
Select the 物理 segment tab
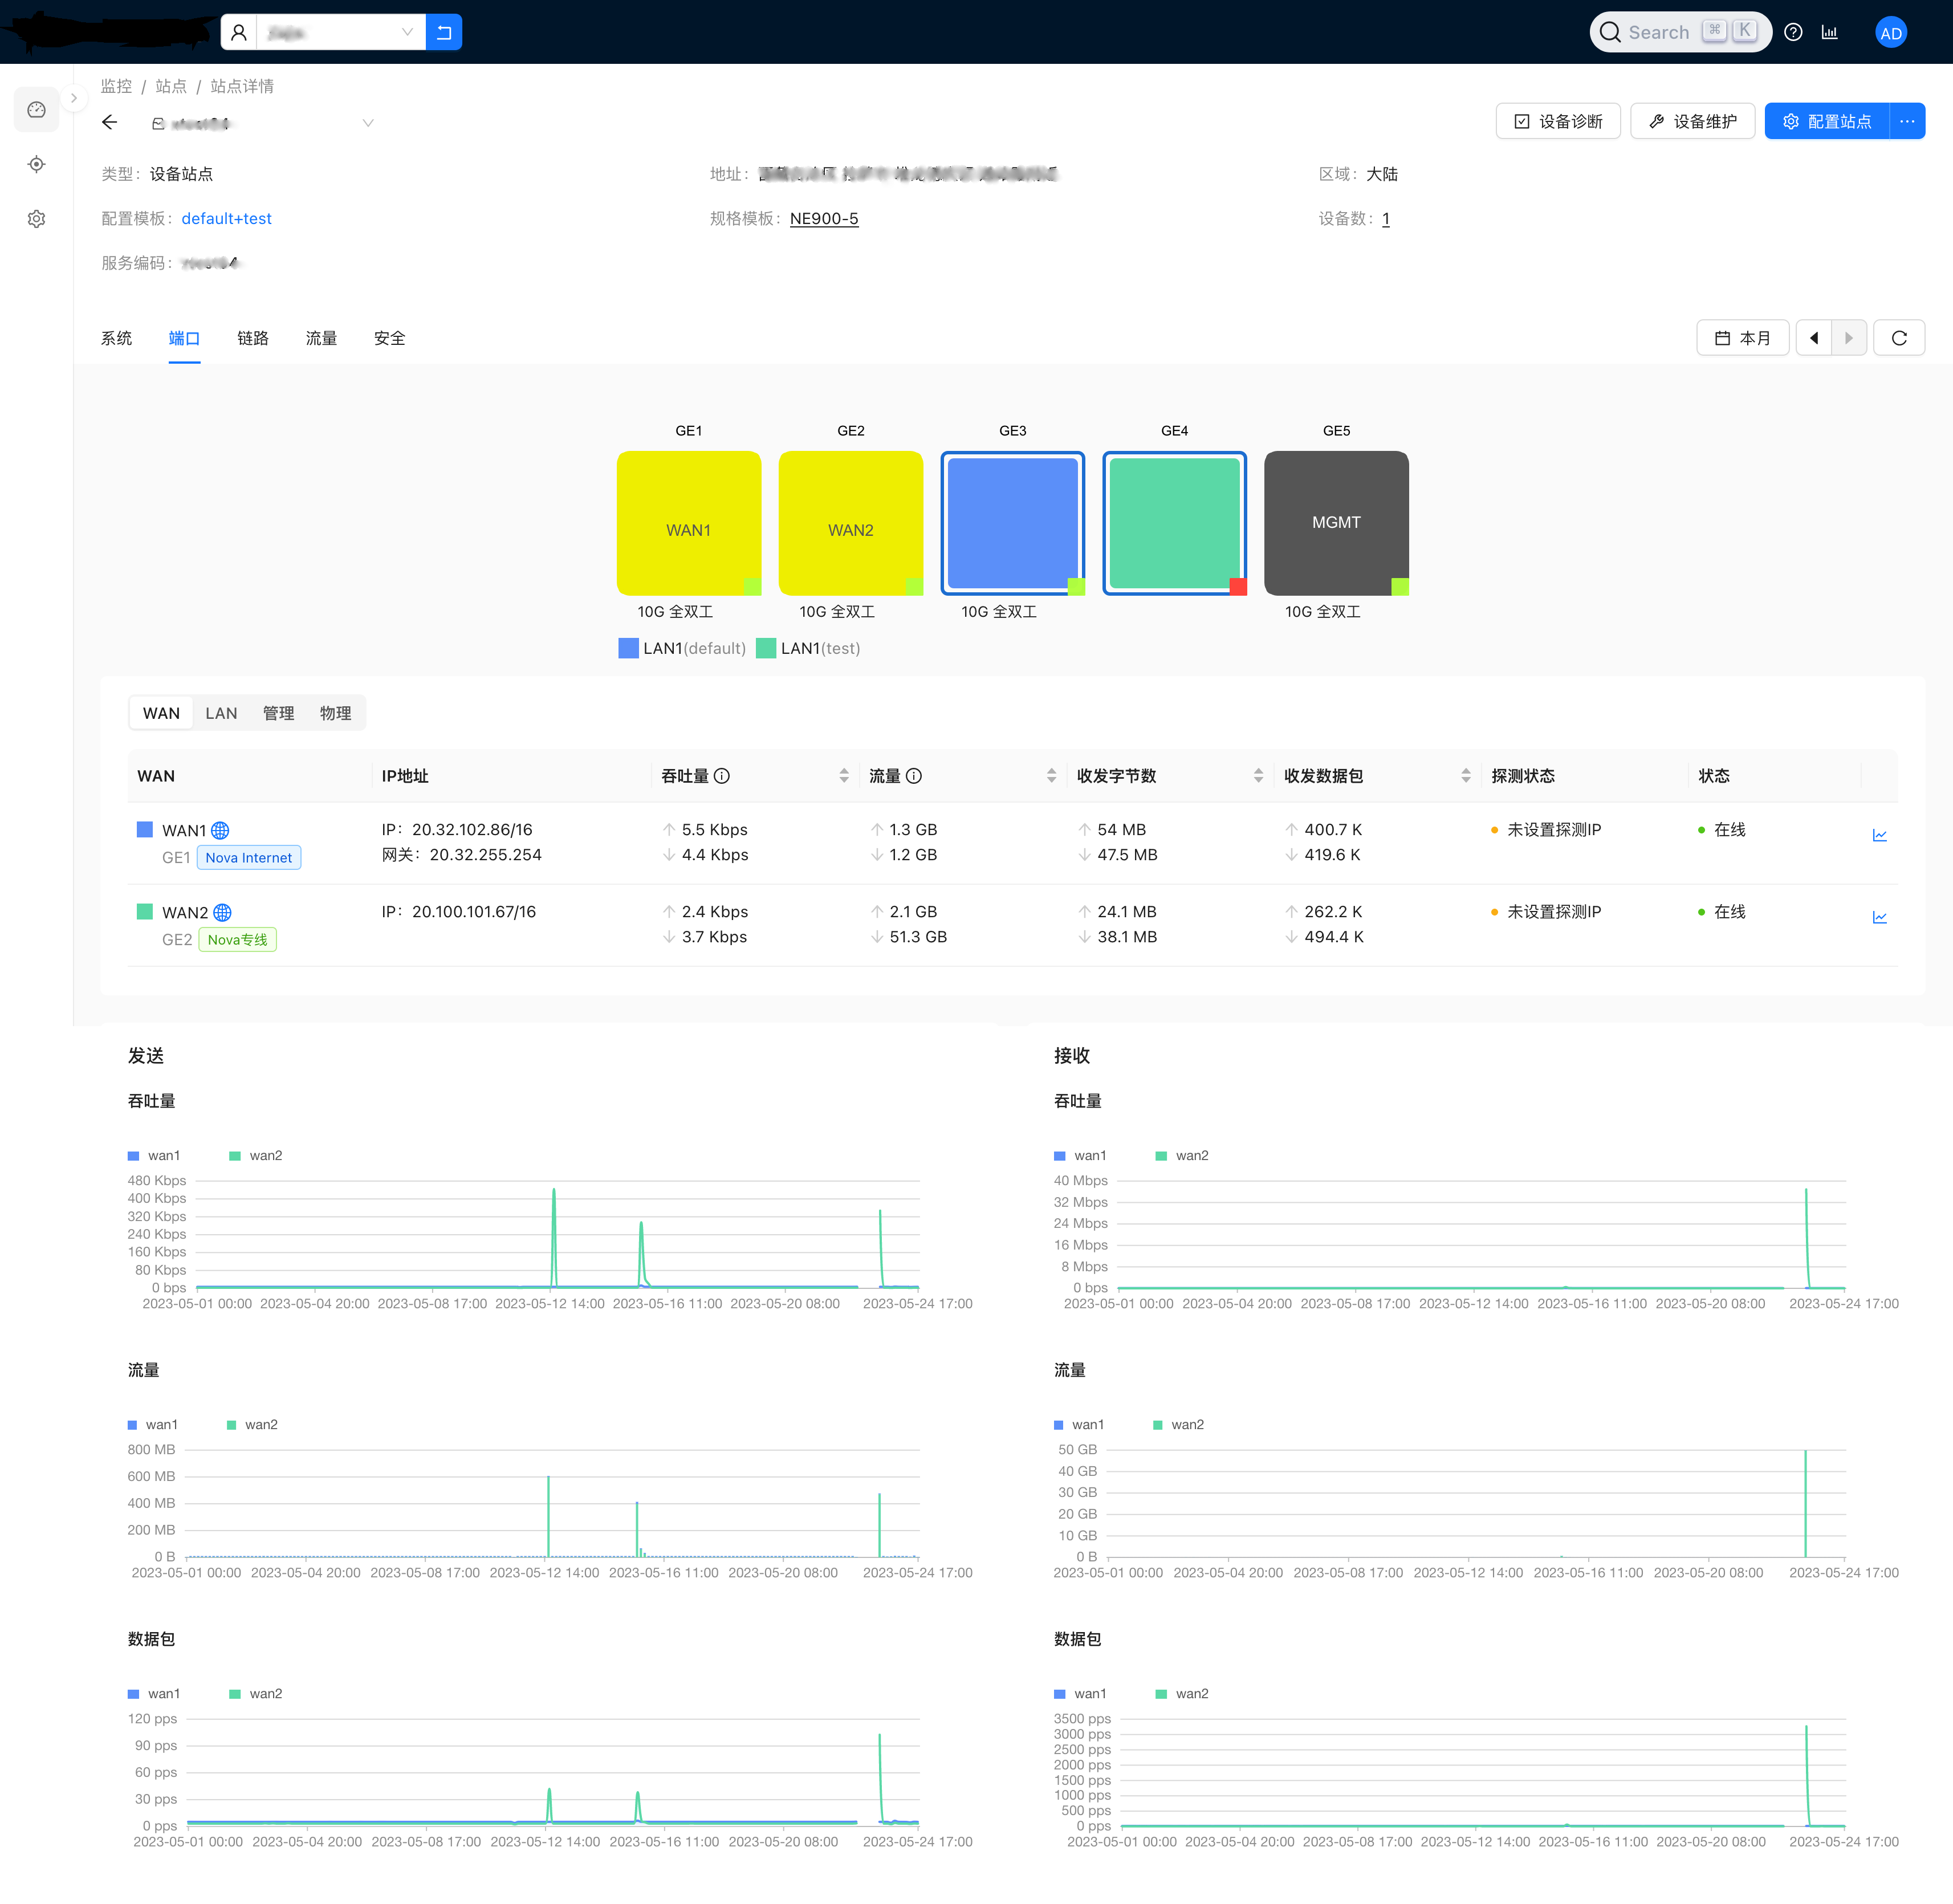(x=335, y=713)
